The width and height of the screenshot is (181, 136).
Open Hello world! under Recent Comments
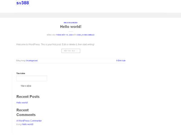(27, 124)
